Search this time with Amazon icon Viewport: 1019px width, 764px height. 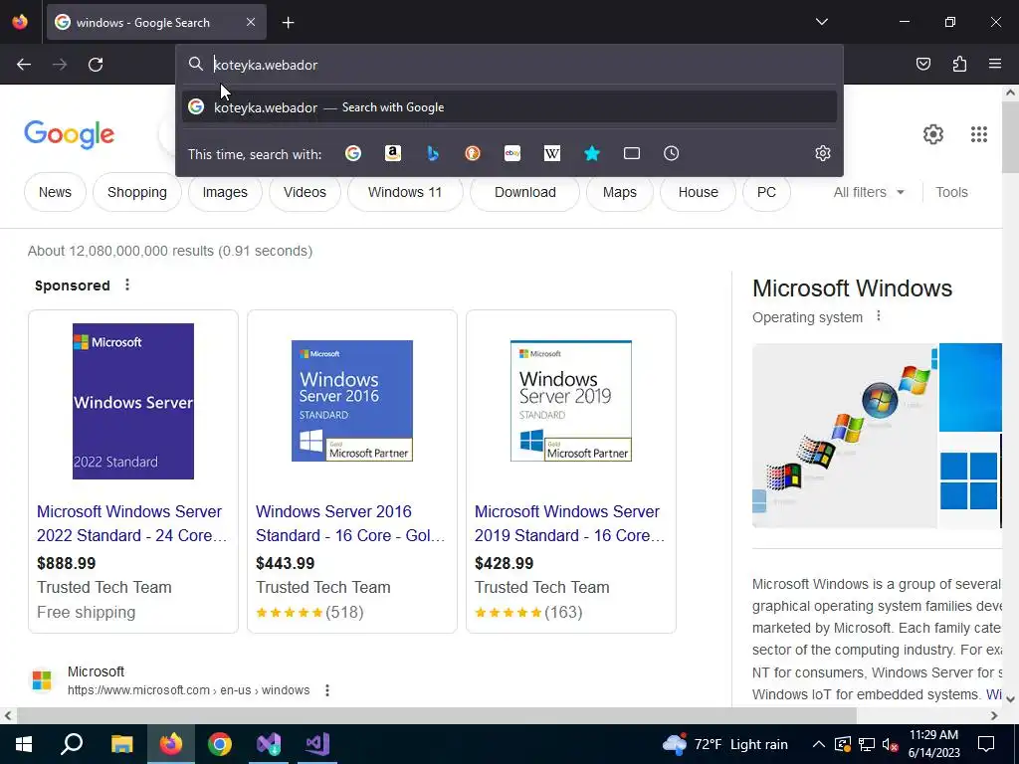click(x=392, y=153)
